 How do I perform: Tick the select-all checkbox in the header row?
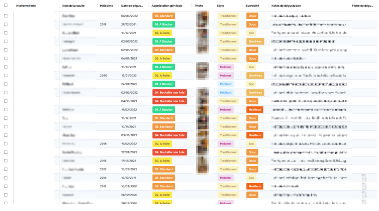click(x=6, y=6)
